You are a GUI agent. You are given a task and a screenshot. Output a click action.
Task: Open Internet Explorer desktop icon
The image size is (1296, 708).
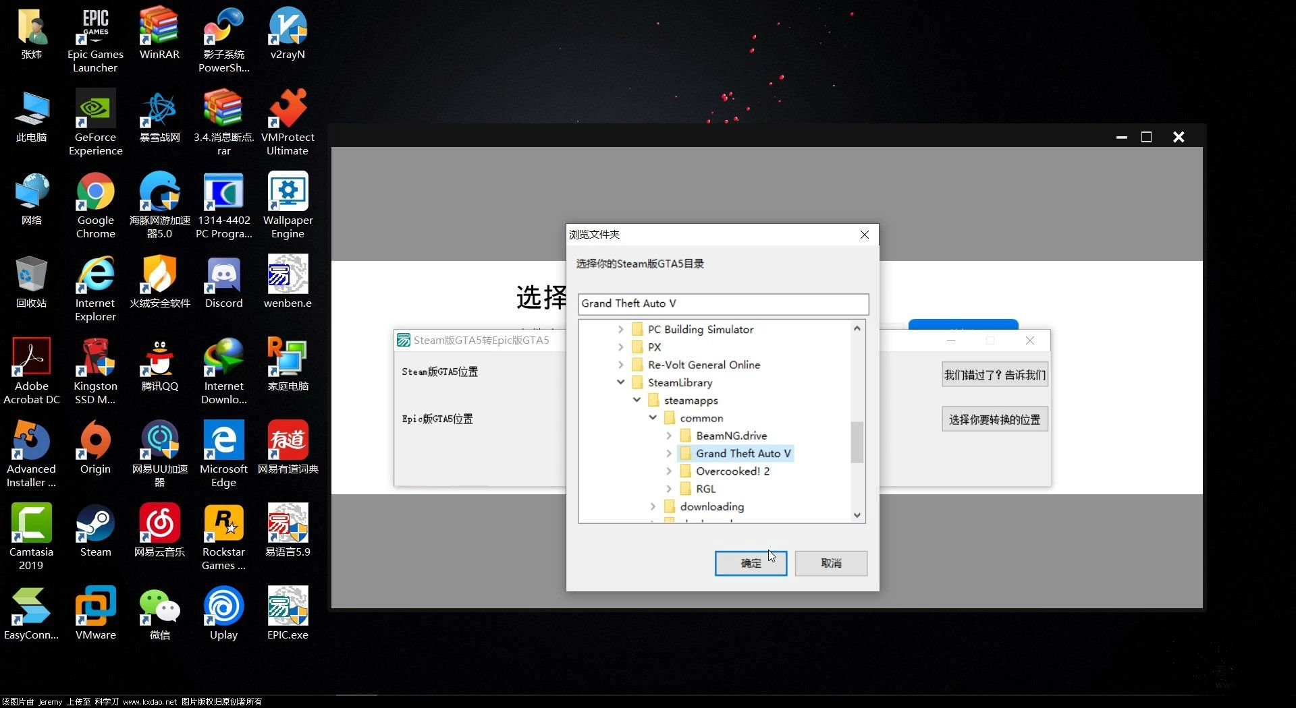[95, 289]
